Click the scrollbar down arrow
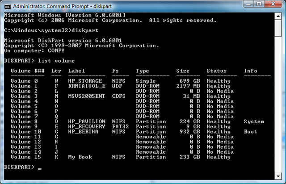This screenshot has height=184, width=286. point(278,175)
